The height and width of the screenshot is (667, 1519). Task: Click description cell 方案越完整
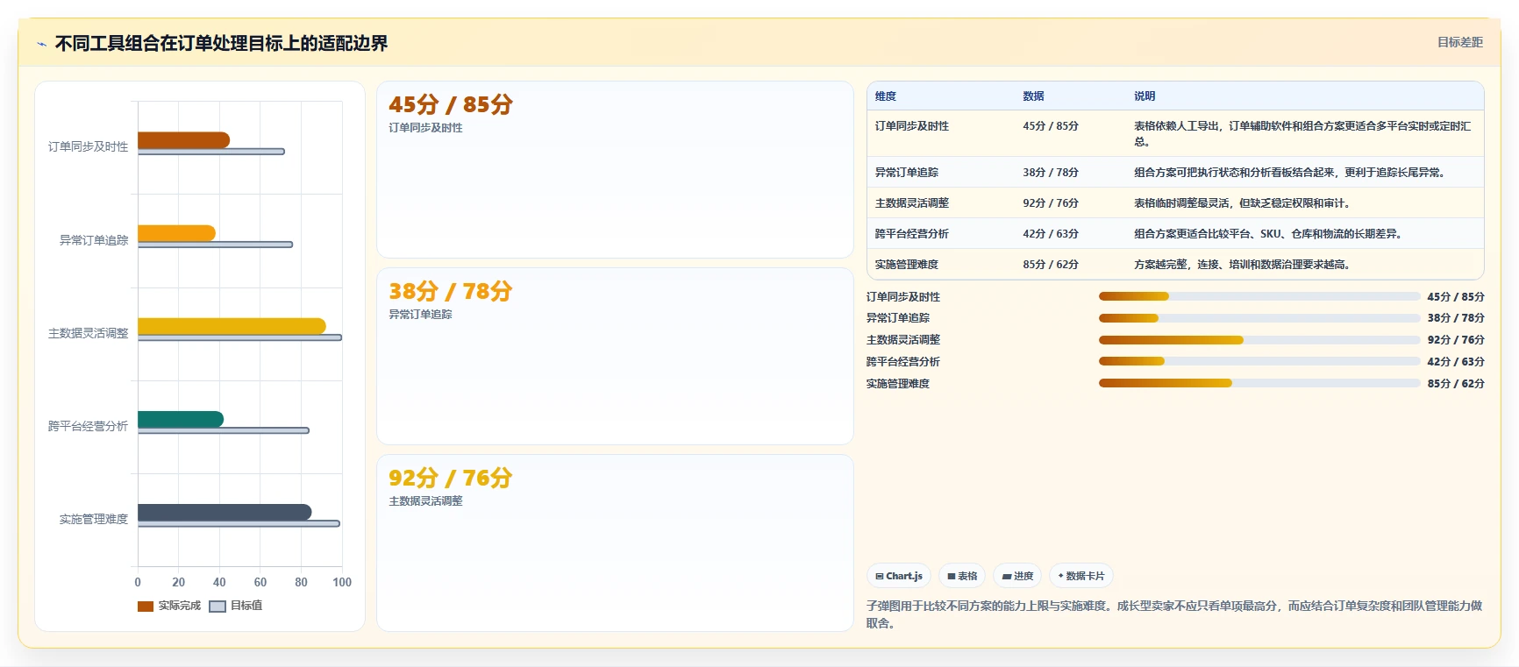coord(1242,265)
